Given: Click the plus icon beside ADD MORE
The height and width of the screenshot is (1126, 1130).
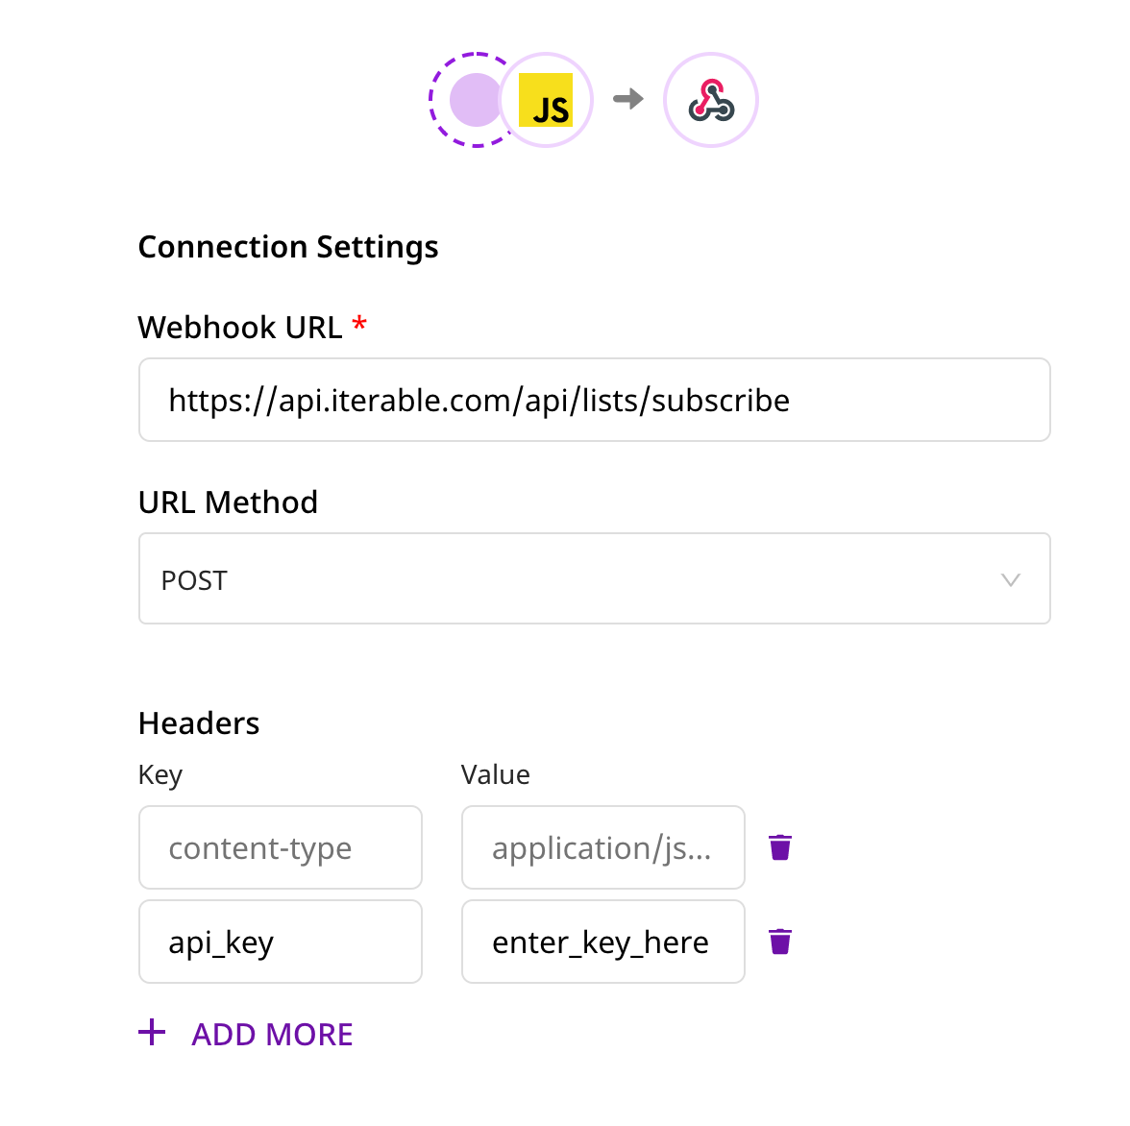Looking at the screenshot, I should pos(152,1033).
